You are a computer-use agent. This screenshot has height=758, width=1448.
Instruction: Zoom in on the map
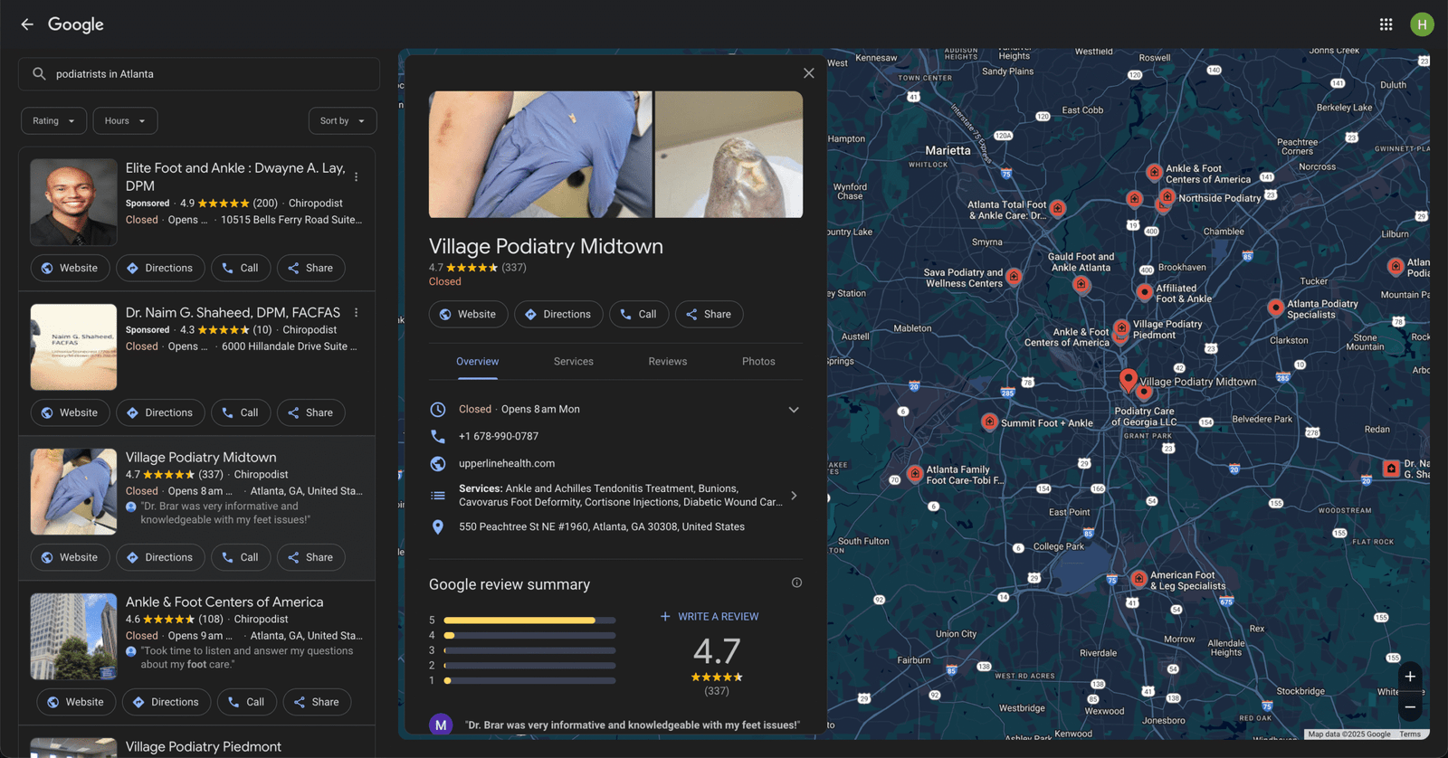click(1410, 677)
